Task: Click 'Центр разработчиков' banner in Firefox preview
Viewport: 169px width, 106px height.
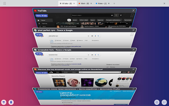Action: coord(75,94)
